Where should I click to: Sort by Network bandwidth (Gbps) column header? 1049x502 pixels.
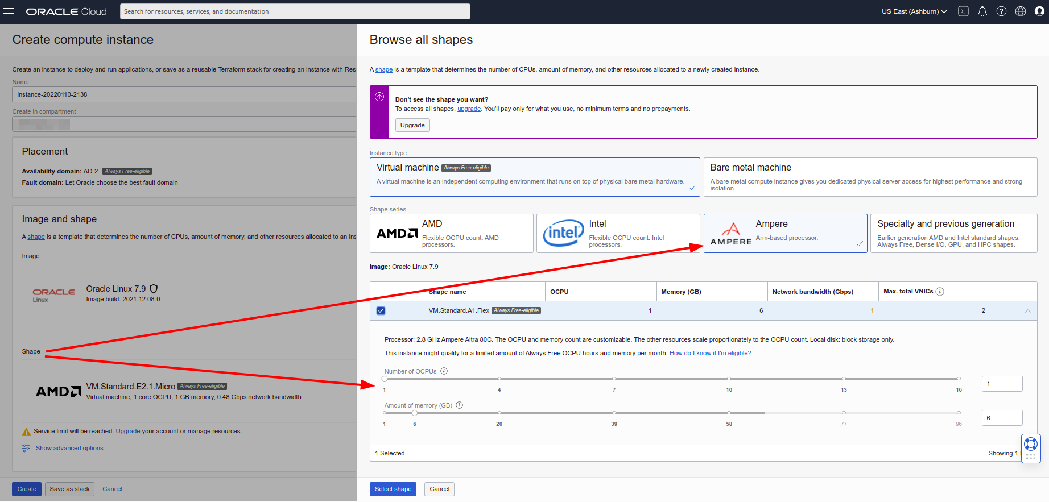pos(813,292)
